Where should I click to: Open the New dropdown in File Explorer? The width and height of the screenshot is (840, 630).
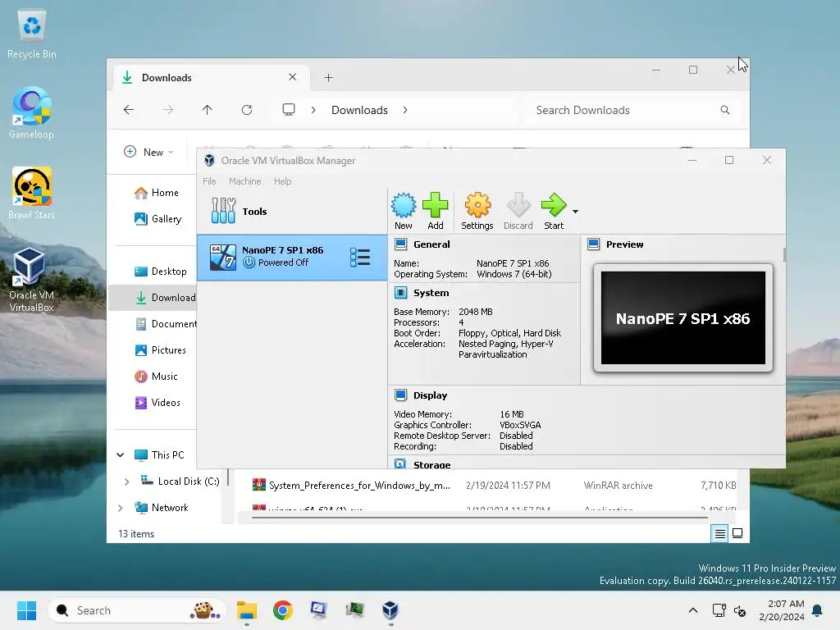pyautogui.click(x=148, y=152)
